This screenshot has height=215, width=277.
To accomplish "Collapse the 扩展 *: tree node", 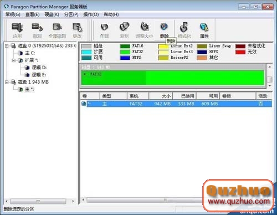I will tap(13, 60).
